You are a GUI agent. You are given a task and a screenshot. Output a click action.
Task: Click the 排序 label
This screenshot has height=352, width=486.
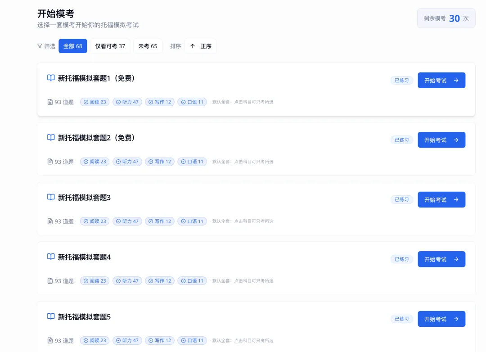coord(175,46)
